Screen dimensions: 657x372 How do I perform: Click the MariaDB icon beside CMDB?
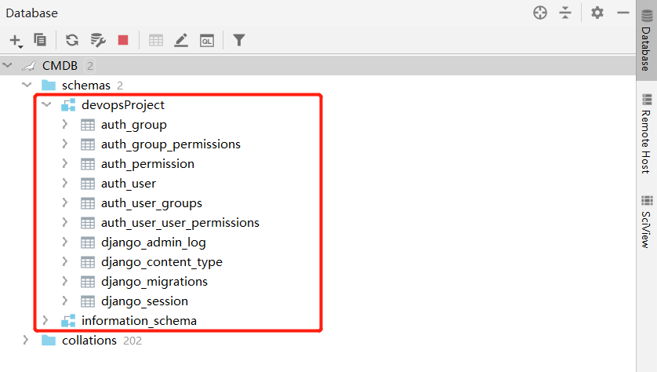[x=29, y=66]
